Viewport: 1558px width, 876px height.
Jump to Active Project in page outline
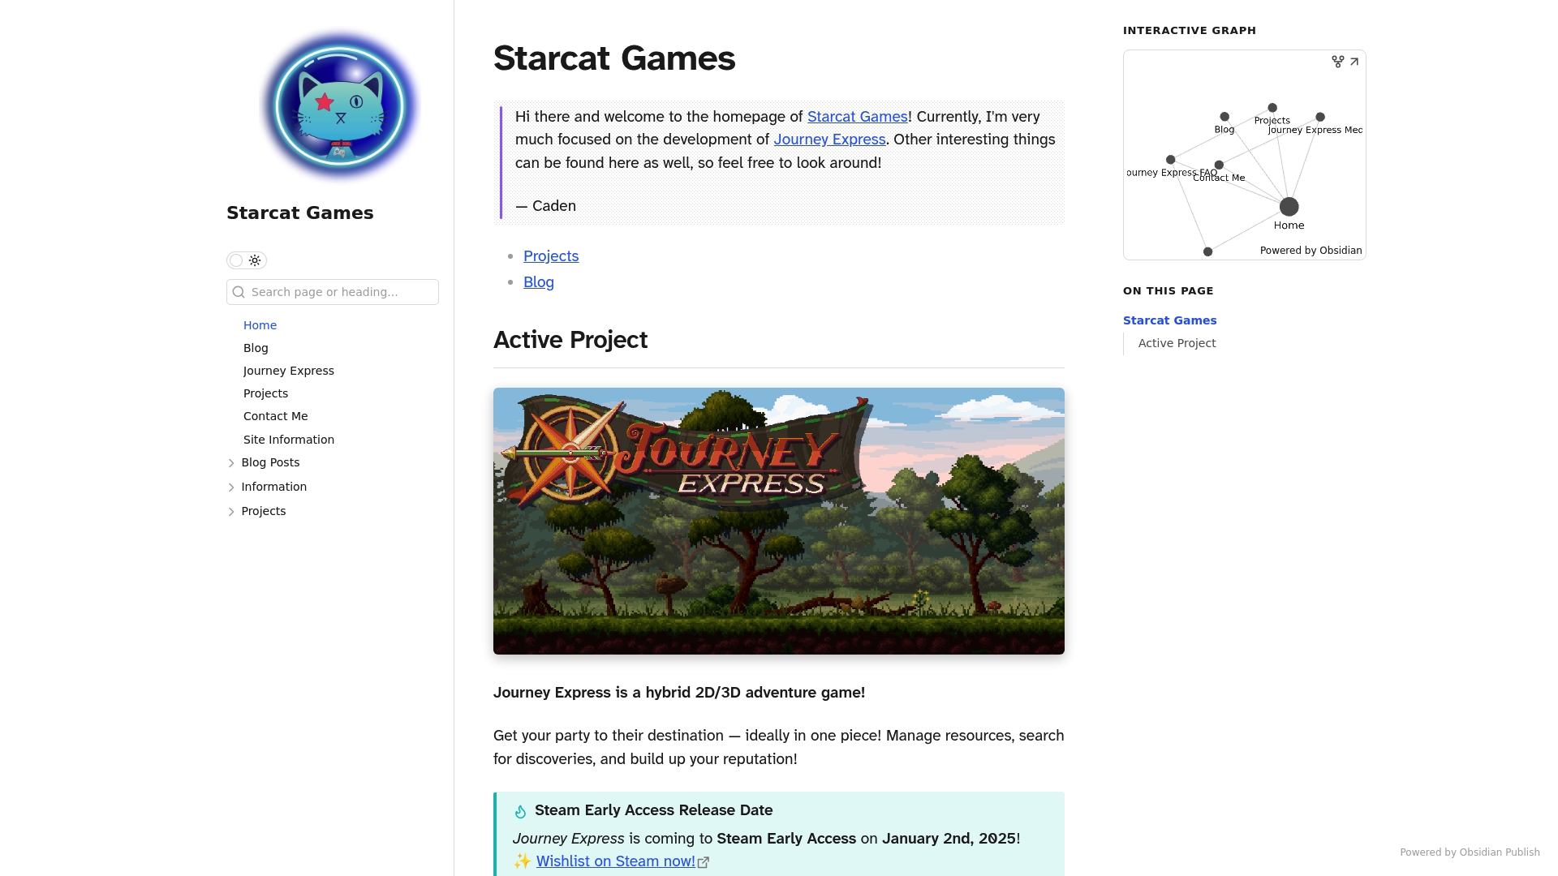coord(1177,343)
